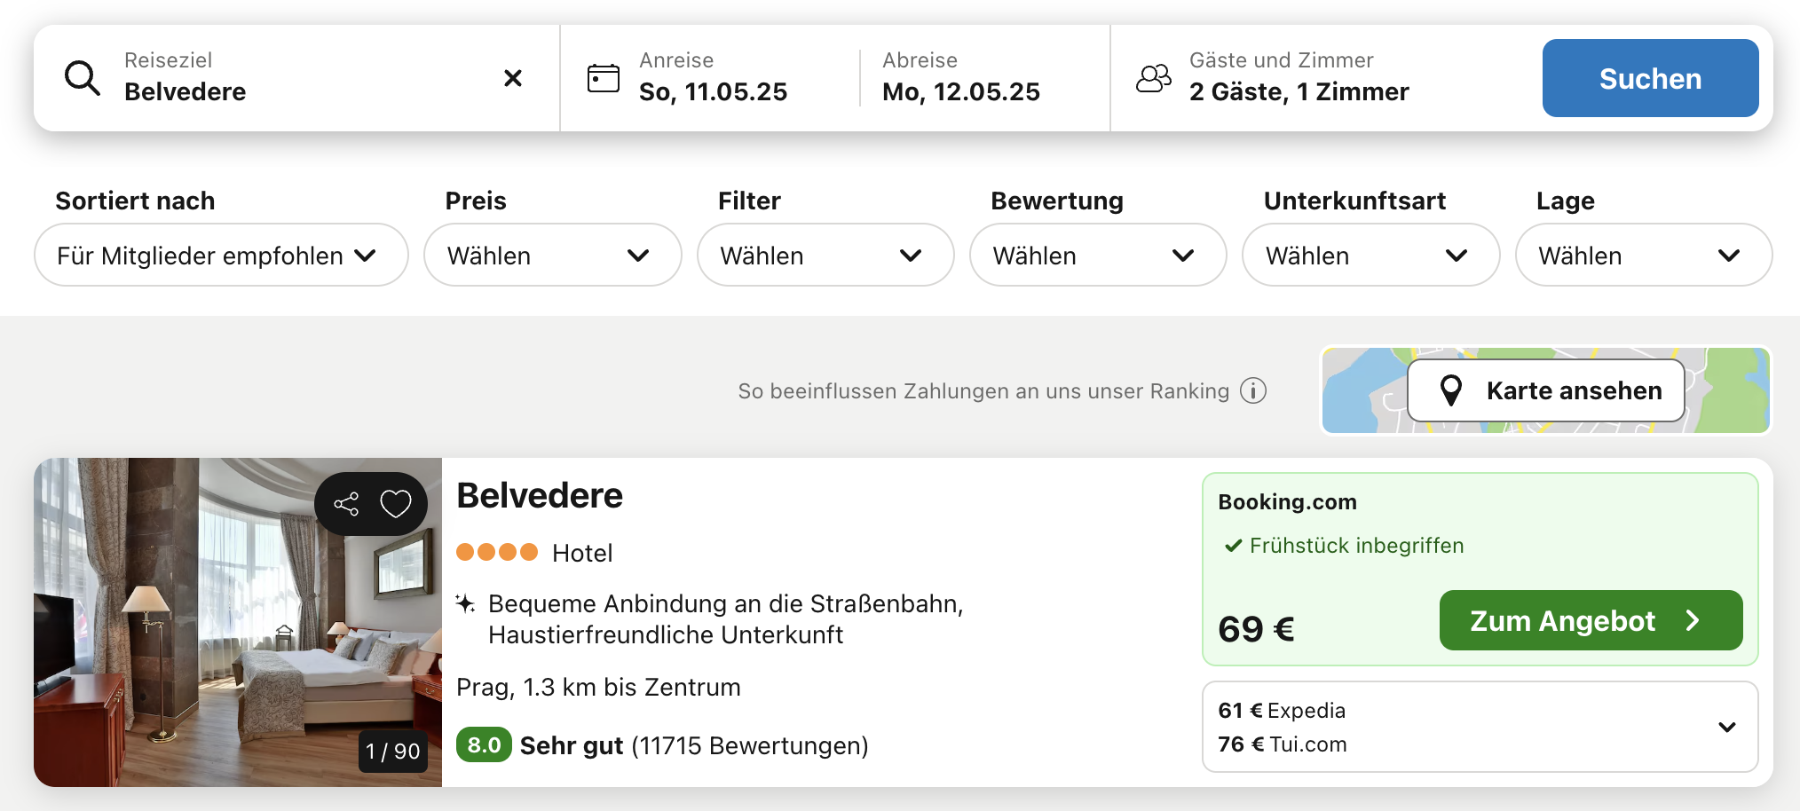Clear the Belvedere destination field

[513, 78]
